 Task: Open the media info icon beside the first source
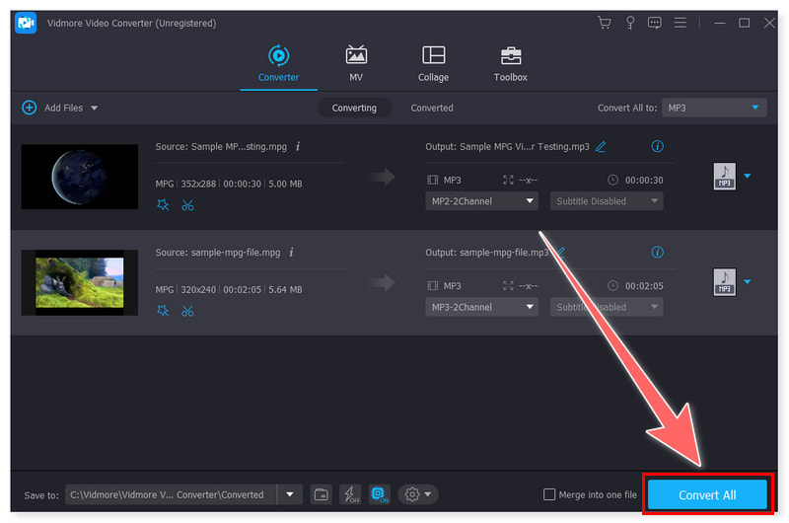[x=298, y=146]
